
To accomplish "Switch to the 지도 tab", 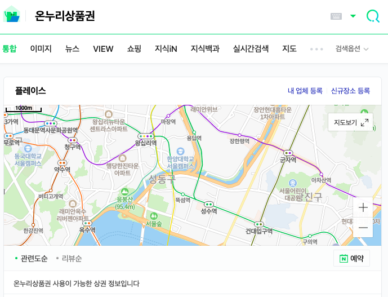I will (x=289, y=48).
